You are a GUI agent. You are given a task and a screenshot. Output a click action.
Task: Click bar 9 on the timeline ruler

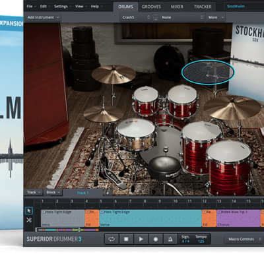tap(160, 201)
